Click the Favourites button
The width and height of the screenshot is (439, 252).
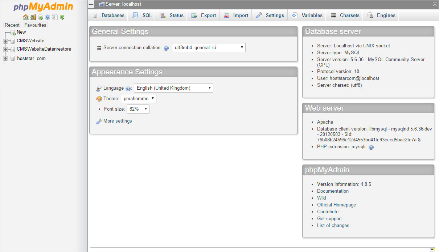coord(35,25)
